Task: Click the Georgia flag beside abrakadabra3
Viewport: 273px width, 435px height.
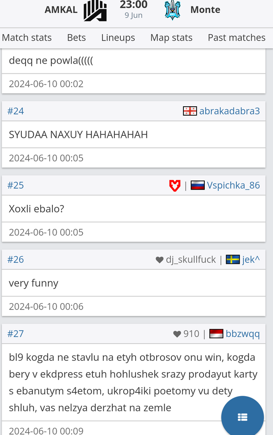Action: pos(190,111)
